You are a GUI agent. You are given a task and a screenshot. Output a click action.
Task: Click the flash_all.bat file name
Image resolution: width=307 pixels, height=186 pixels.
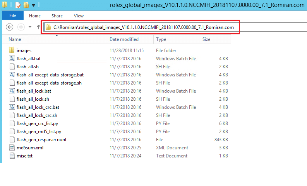click(x=29, y=59)
